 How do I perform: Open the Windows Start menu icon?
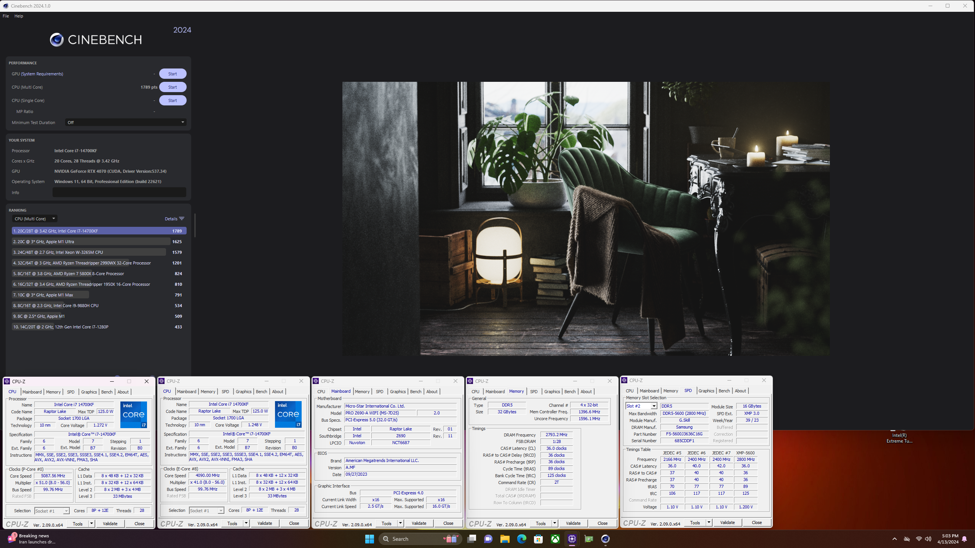[369, 539]
